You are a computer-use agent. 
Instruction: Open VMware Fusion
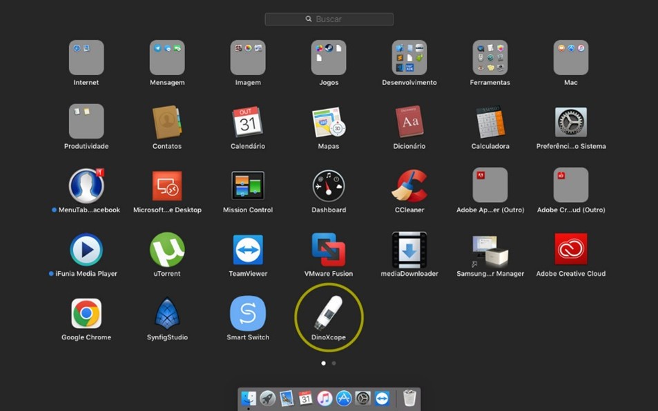(329, 250)
